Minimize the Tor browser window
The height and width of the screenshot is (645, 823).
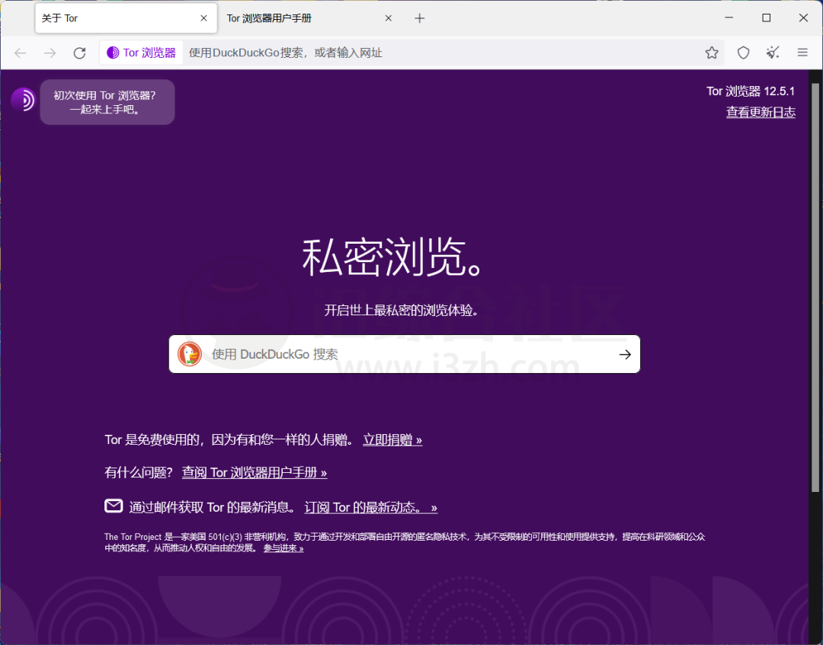[x=729, y=18]
